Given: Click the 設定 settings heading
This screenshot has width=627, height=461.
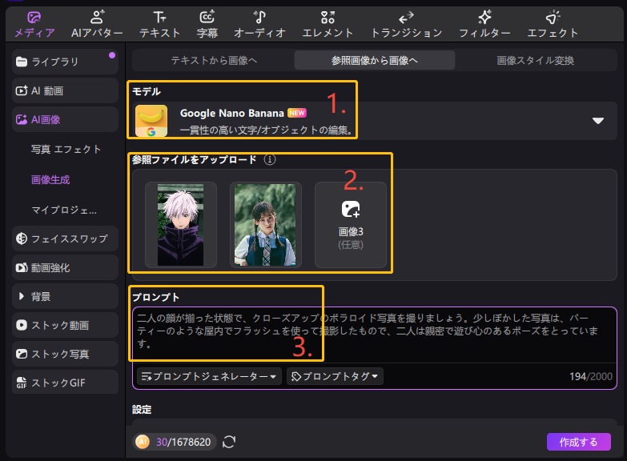Looking at the screenshot, I should (x=142, y=410).
